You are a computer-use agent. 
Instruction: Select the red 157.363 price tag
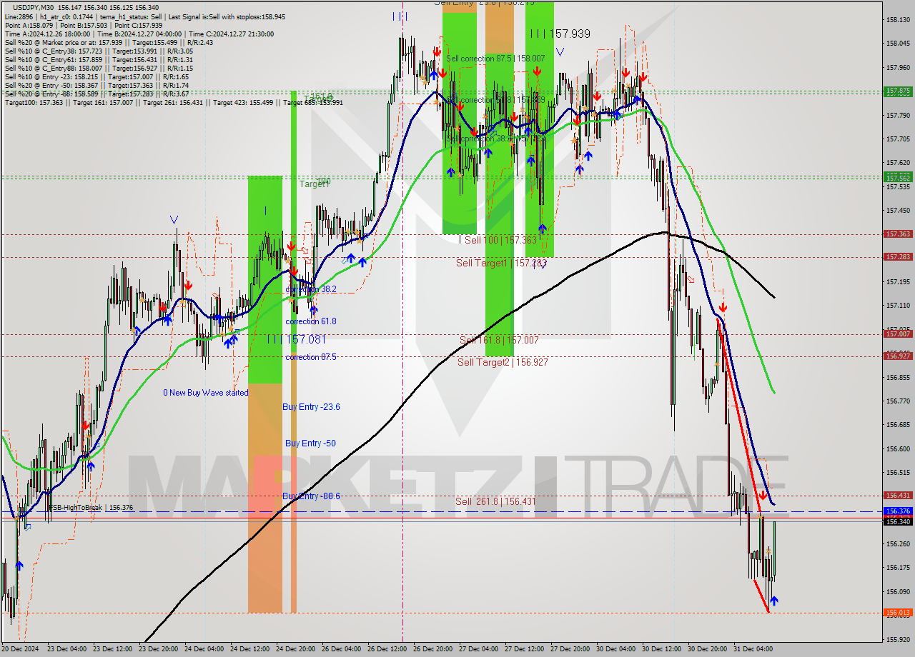(x=898, y=234)
